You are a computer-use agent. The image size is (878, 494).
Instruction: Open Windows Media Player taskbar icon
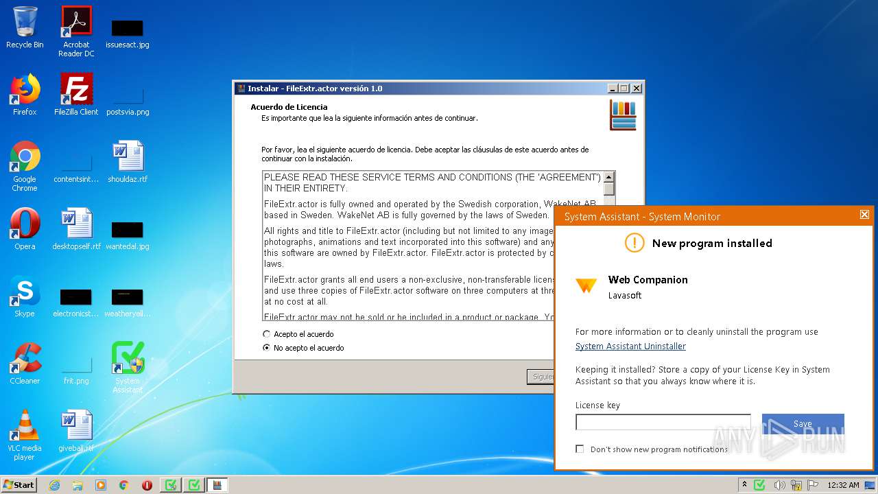click(101, 485)
